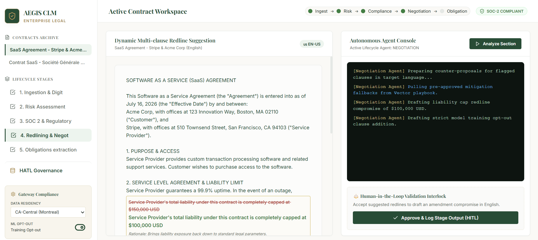The image size is (538, 240).
Task: Click the struck-through $150,000 USD liability text
Action: (x=210, y=206)
